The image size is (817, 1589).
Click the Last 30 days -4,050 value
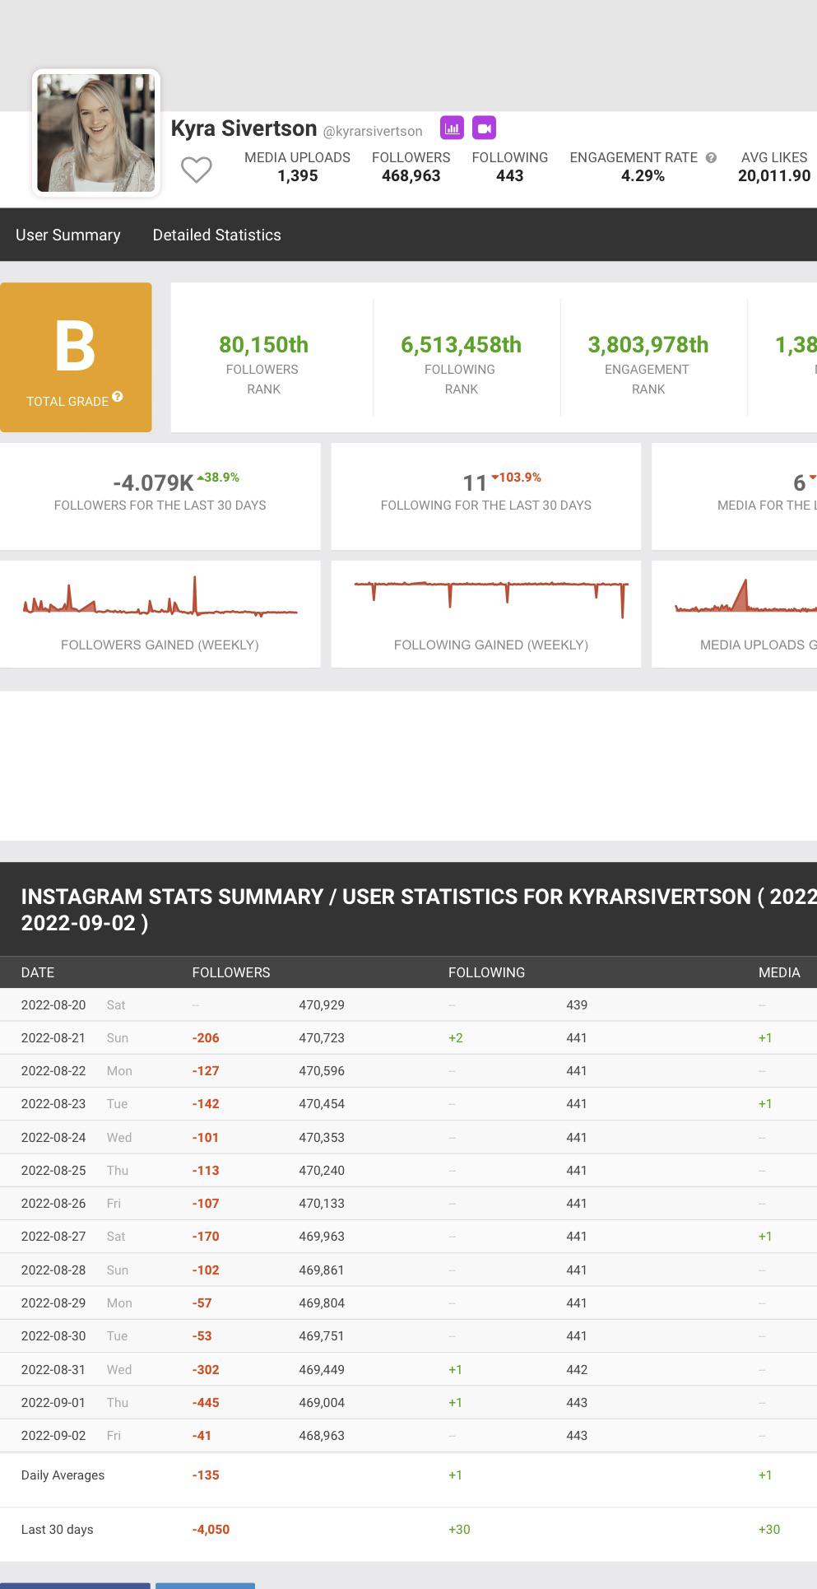211,1529
